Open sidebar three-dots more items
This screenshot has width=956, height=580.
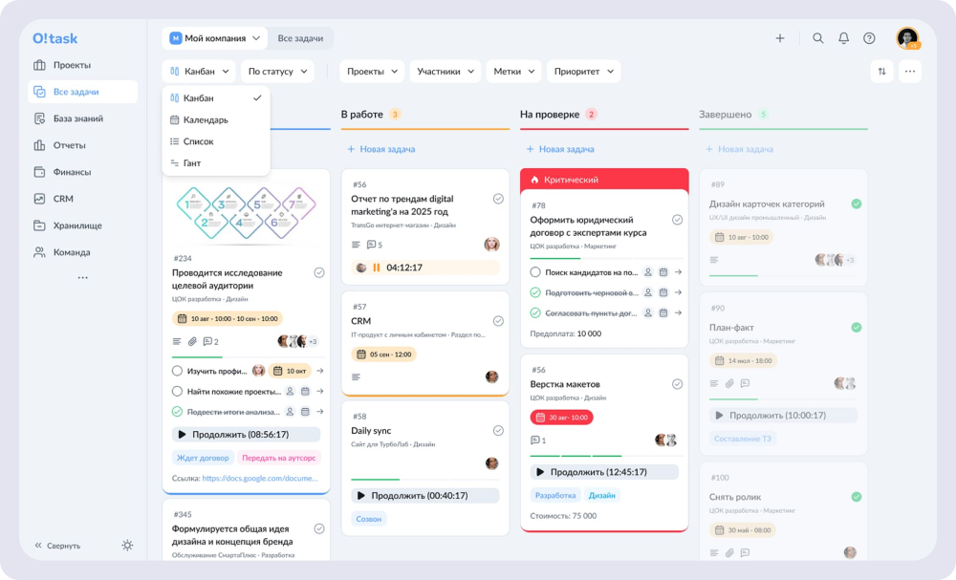point(82,278)
